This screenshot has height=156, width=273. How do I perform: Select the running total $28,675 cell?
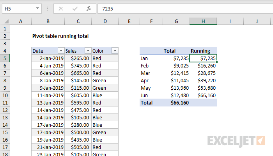pyautogui.click(x=203, y=73)
